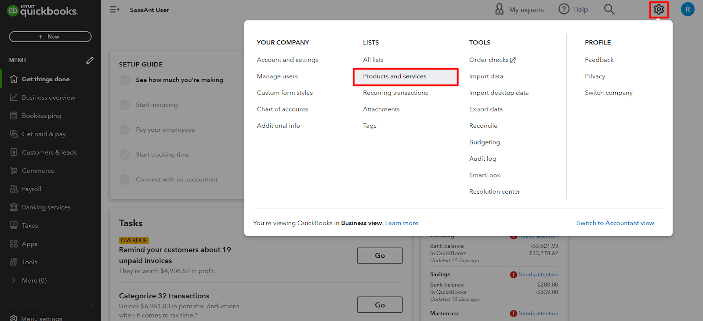This screenshot has height=321, width=703.
Task: Click the Learn more link
Action: [402, 223]
